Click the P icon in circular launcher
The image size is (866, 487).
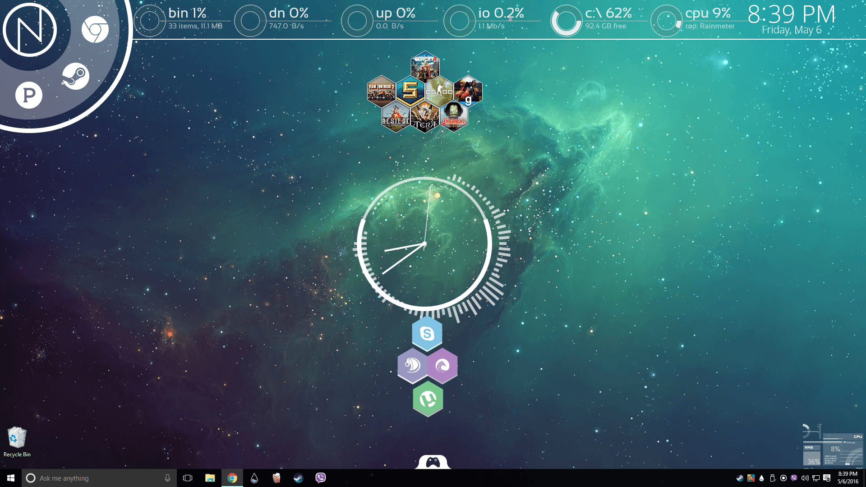29,95
